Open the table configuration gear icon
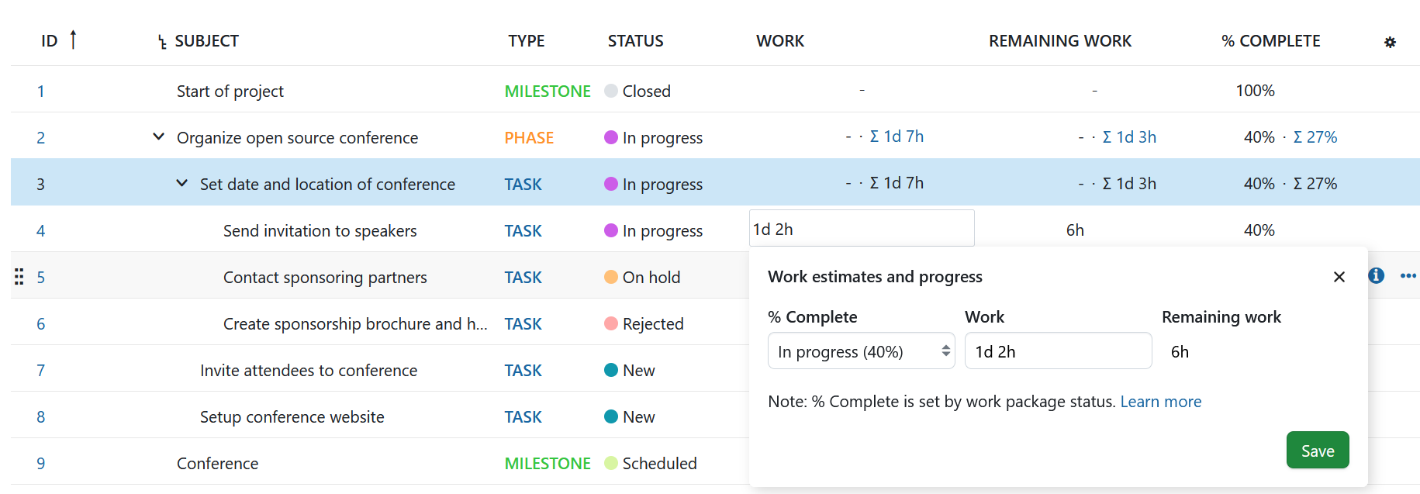The width and height of the screenshot is (1420, 494). pyautogui.click(x=1391, y=42)
